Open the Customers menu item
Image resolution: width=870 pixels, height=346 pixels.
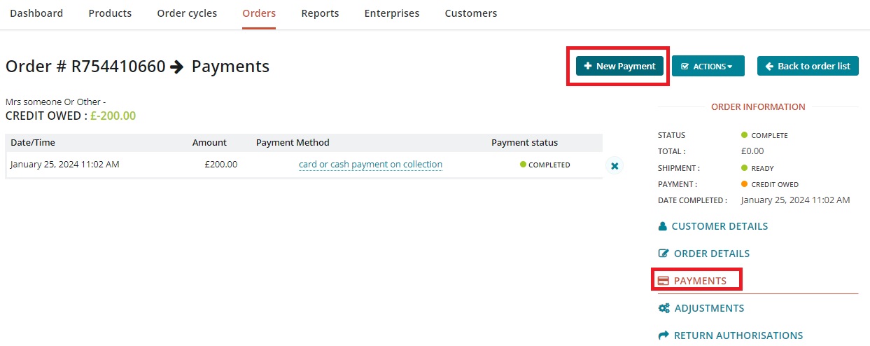471,13
